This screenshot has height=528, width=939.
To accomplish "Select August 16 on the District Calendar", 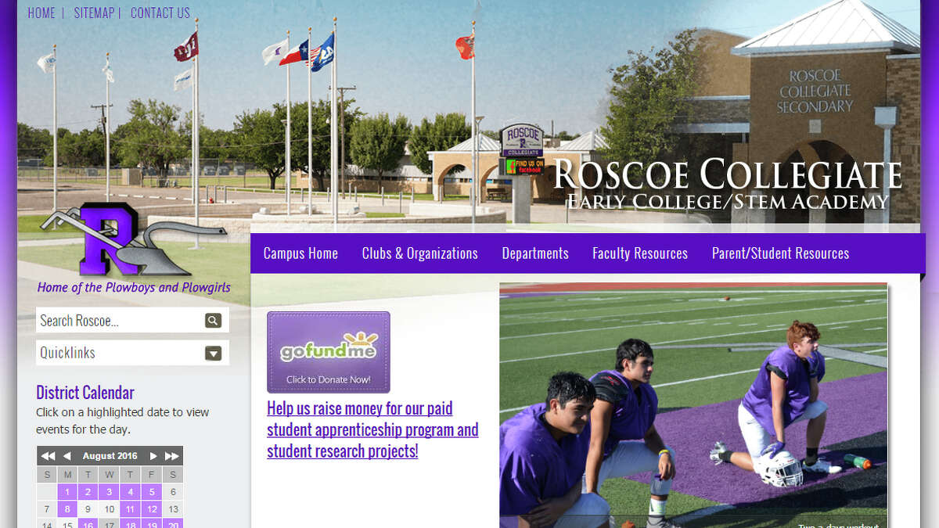I will (88, 525).
